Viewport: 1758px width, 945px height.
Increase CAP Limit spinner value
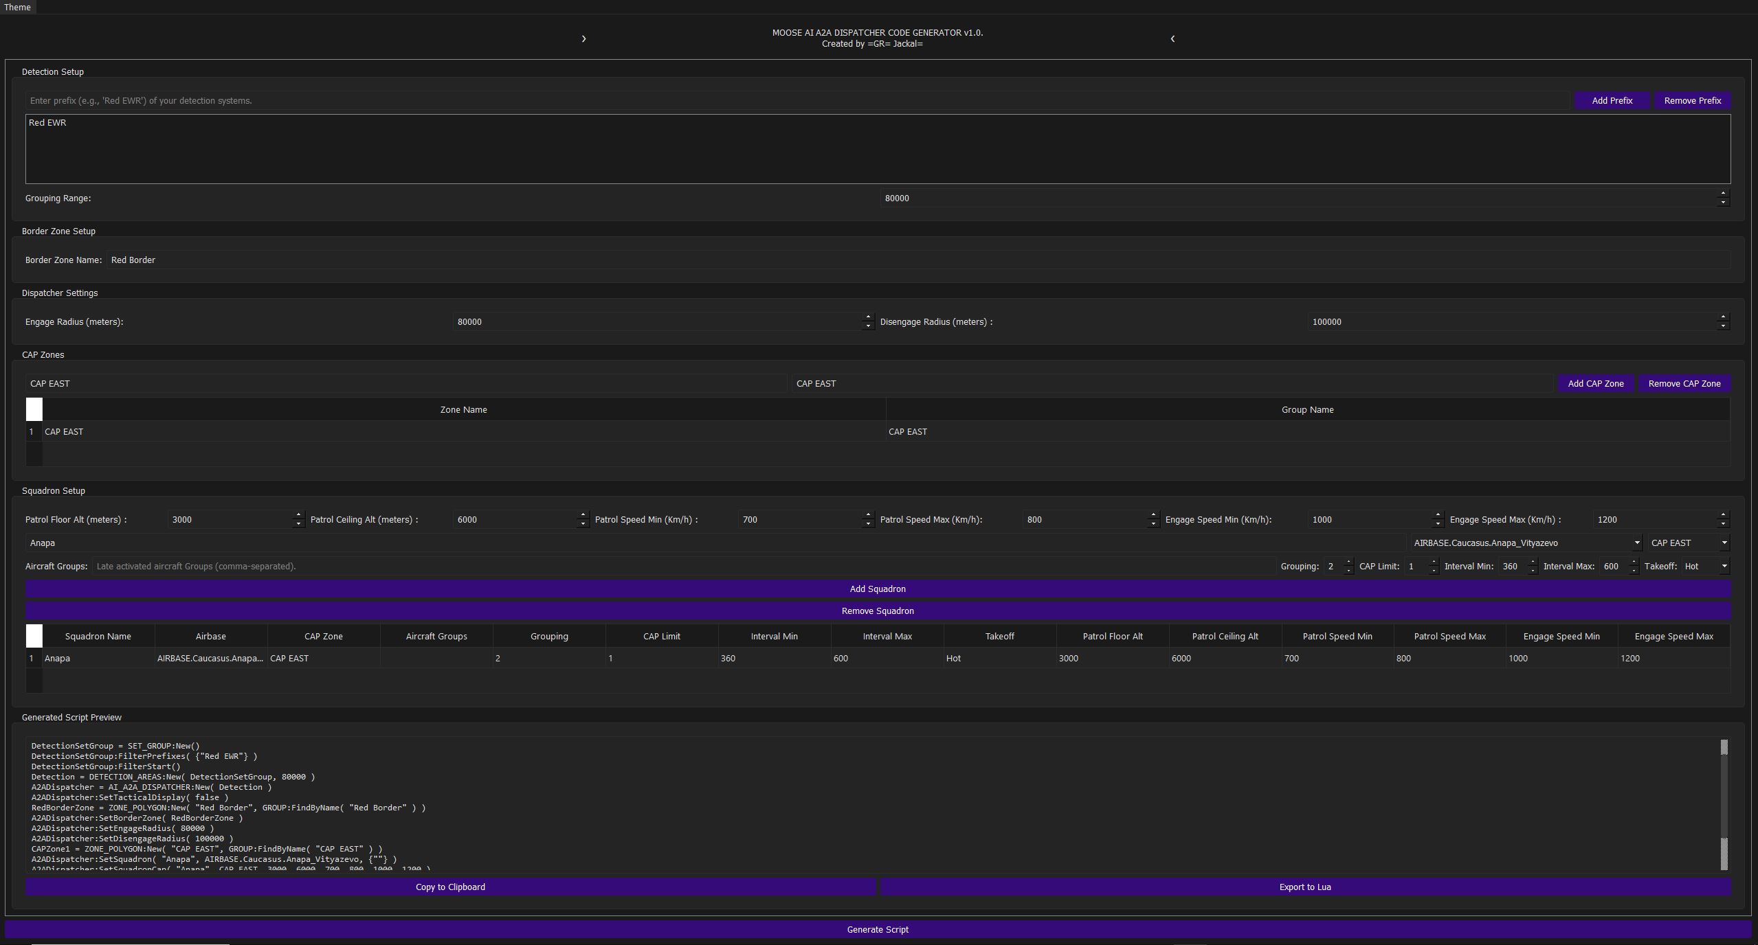pos(1434,562)
